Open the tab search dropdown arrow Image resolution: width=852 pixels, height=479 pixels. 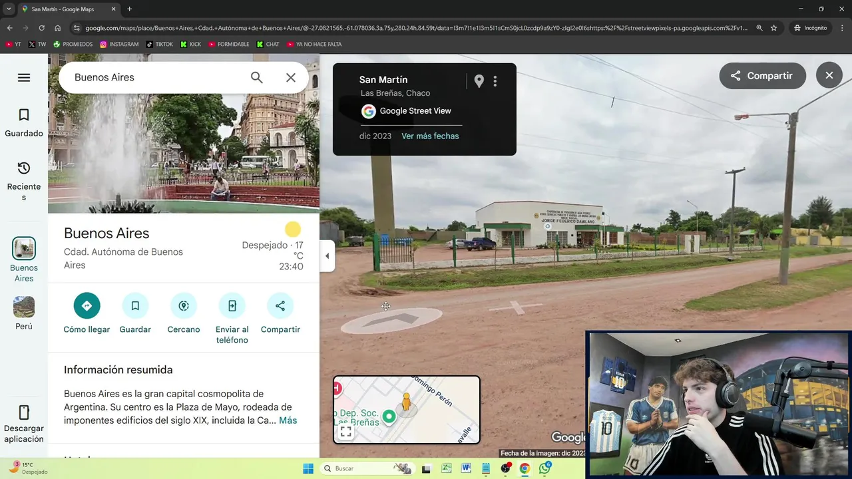[x=8, y=9]
